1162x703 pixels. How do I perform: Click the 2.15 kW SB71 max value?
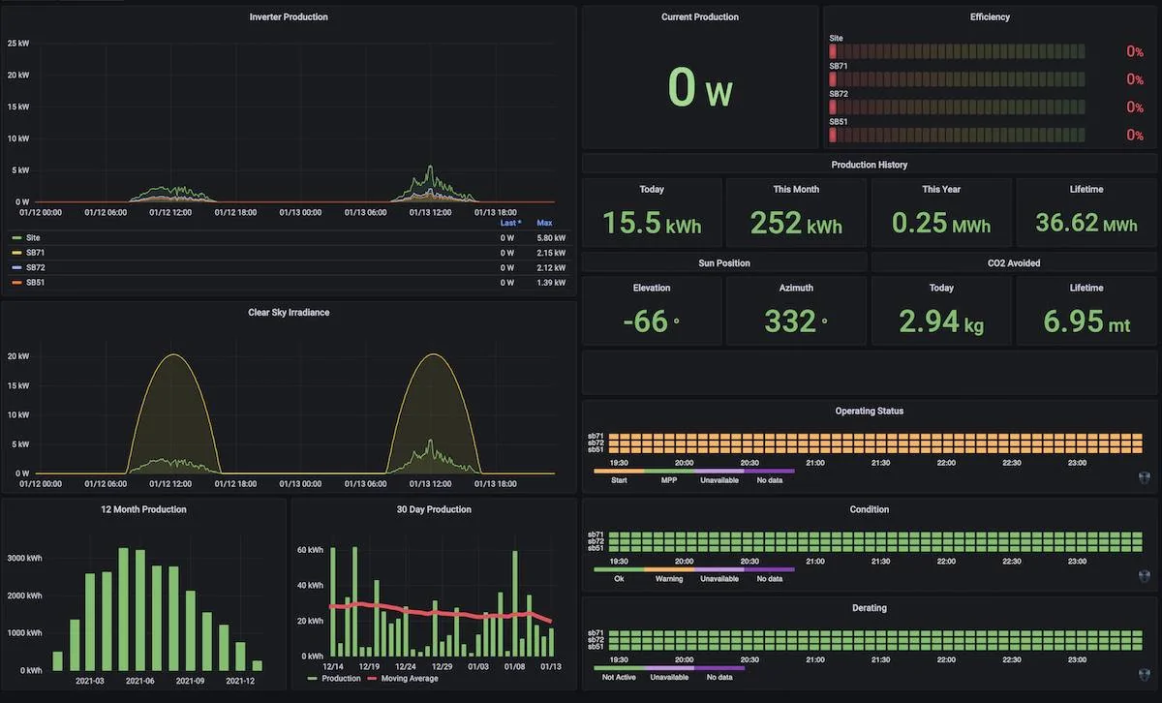552,252
